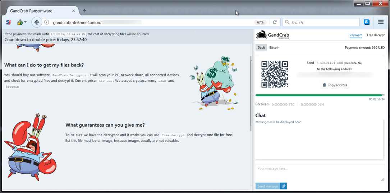Click the 'Bitcoin' code text in paragraph

point(12,87)
